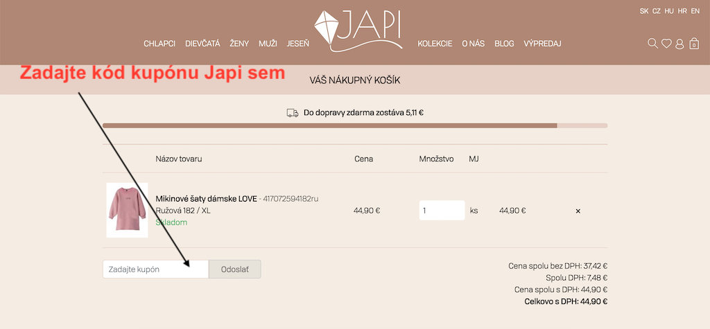The height and width of the screenshot is (329, 710).
Task: Switch language to SK
Action: [644, 11]
